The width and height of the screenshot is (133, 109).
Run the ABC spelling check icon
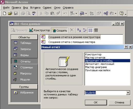pyautogui.click(x=34, y=13)
